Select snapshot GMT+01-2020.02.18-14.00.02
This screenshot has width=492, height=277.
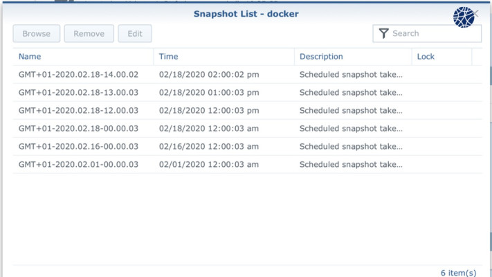coord(78,75)
